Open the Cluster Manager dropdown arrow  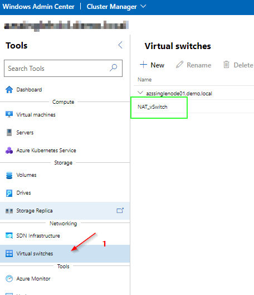(x=143, y=6)
